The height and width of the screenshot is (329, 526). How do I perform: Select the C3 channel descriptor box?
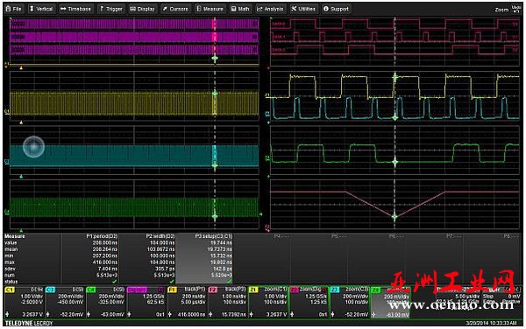[x=65, y=302]
